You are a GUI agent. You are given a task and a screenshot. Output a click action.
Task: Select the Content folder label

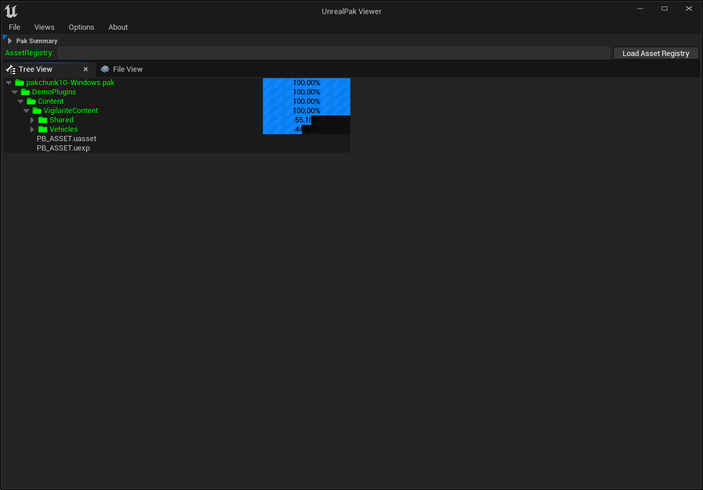(x=51, y=101)
